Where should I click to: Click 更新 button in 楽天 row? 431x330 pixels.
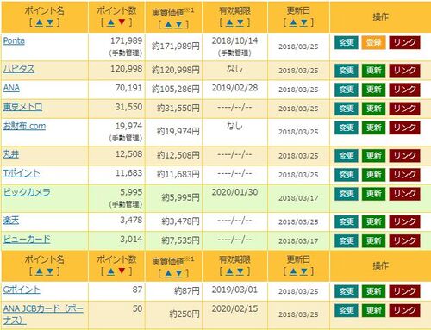pyautogui.click(x=373, y=221)
